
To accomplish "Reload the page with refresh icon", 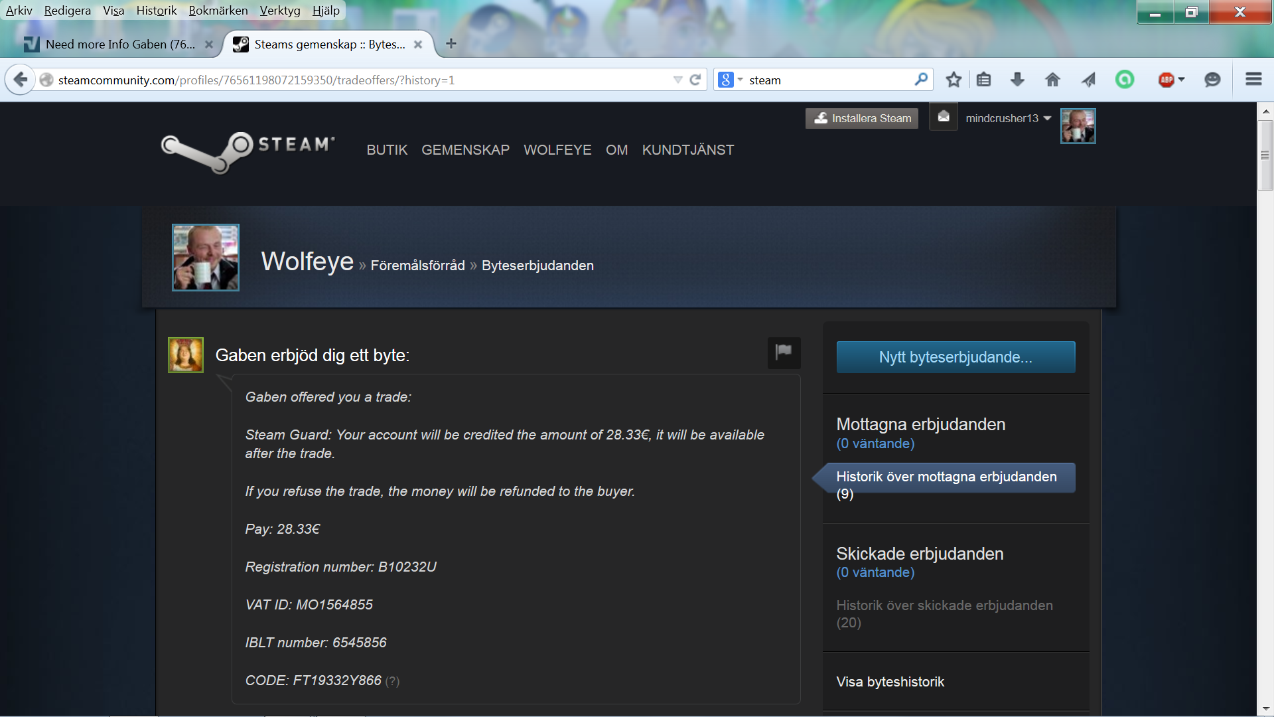I will click(x=695, y=80).
